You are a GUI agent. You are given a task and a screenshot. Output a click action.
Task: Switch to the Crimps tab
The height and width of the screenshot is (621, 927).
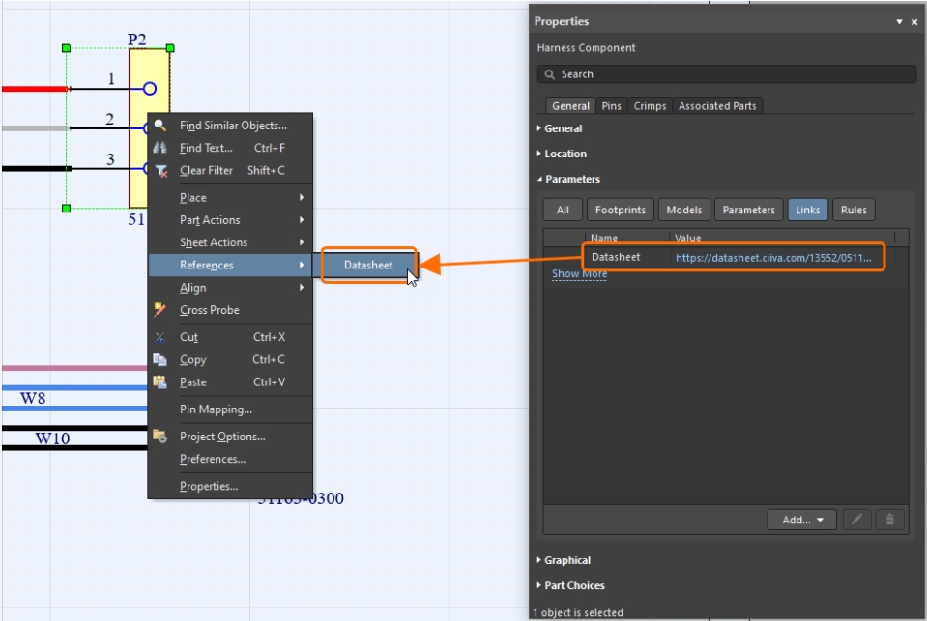[650, 106]
